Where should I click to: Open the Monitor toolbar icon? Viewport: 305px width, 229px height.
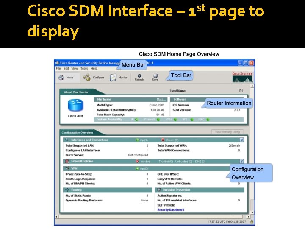pos(113,78)
